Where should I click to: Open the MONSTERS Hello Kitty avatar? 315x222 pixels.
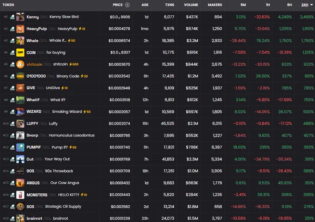pyautogui.click(x=20, y=195)
